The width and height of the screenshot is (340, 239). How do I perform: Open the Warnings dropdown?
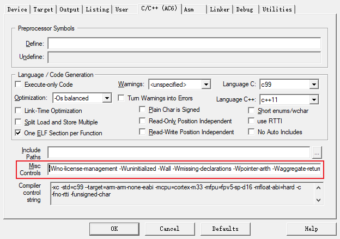point(206,85)
